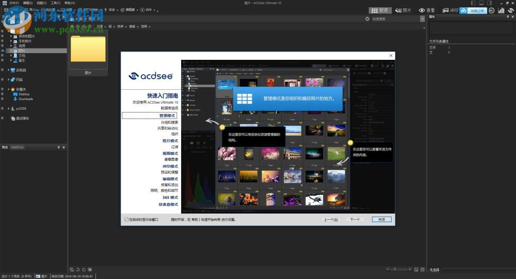Select Desktop under favorites
Image resolution: width=516 pixels, height=279 pixels.
click(x=24, y=94)
